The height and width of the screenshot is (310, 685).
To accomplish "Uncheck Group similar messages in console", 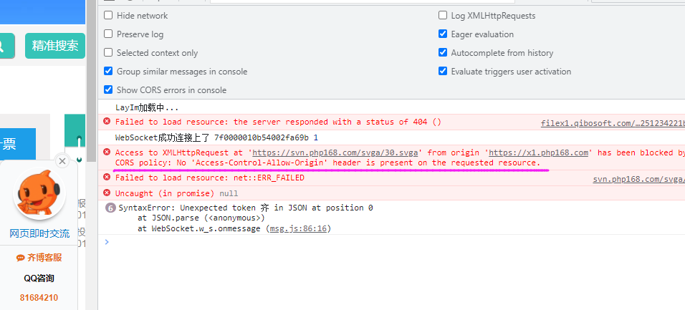I will 108,72.
